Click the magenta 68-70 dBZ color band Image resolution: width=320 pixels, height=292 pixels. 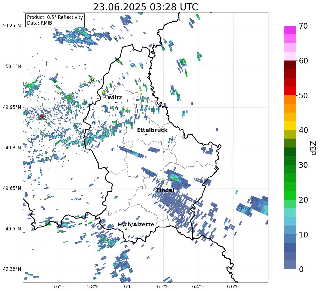[x=290, y=30]
